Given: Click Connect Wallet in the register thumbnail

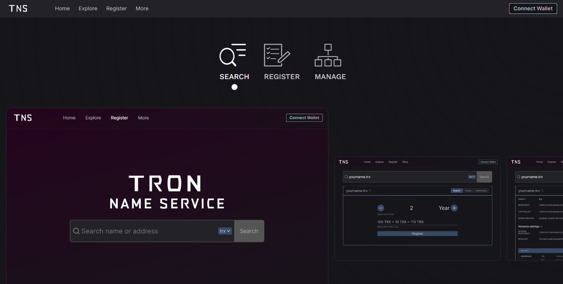Looking at the screenshot, I should coord(488,162).
